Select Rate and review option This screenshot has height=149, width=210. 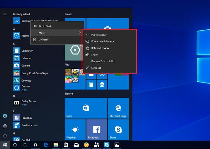click(110, 48)
